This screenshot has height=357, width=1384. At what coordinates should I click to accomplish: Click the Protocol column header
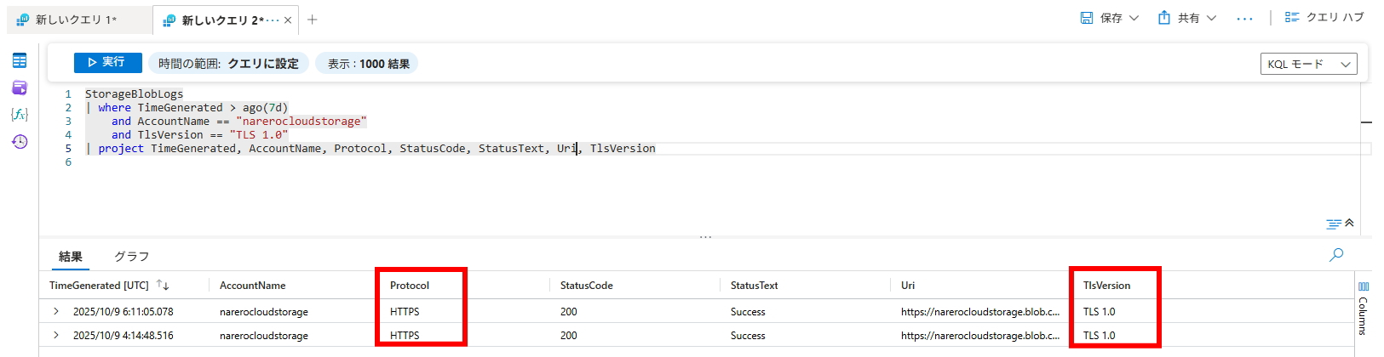tap(410, 286)
